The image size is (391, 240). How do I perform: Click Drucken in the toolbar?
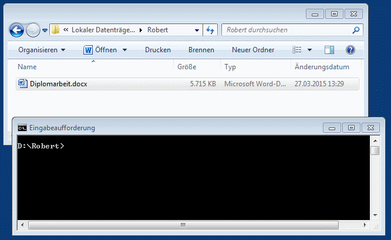pos(158,50)
